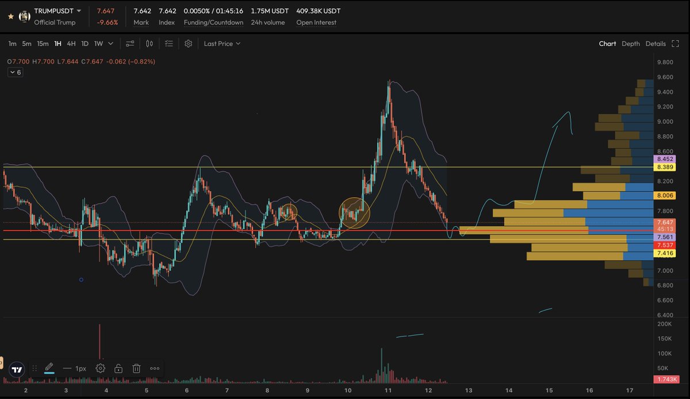Click the fullscreen expand icon
The image size is (690, 399).
676,44
